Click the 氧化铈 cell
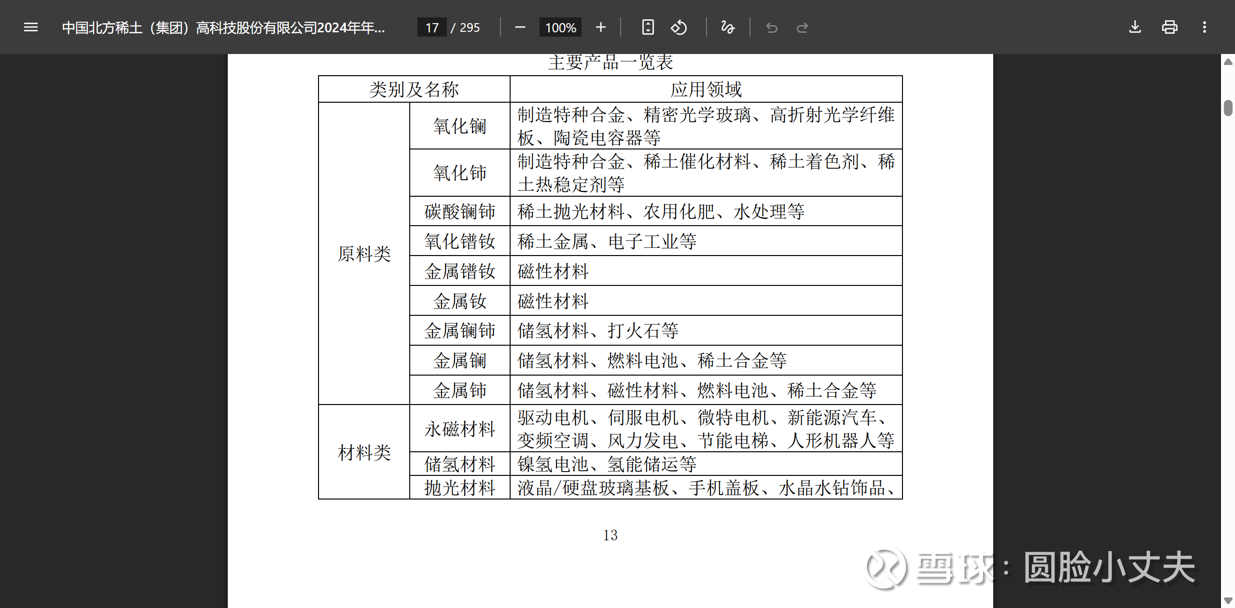1235x608 pixels. [459, 173]
